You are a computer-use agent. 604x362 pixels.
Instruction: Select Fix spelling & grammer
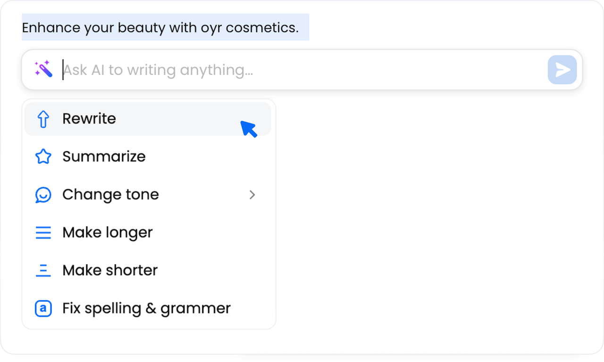click(x=146, y=308)
